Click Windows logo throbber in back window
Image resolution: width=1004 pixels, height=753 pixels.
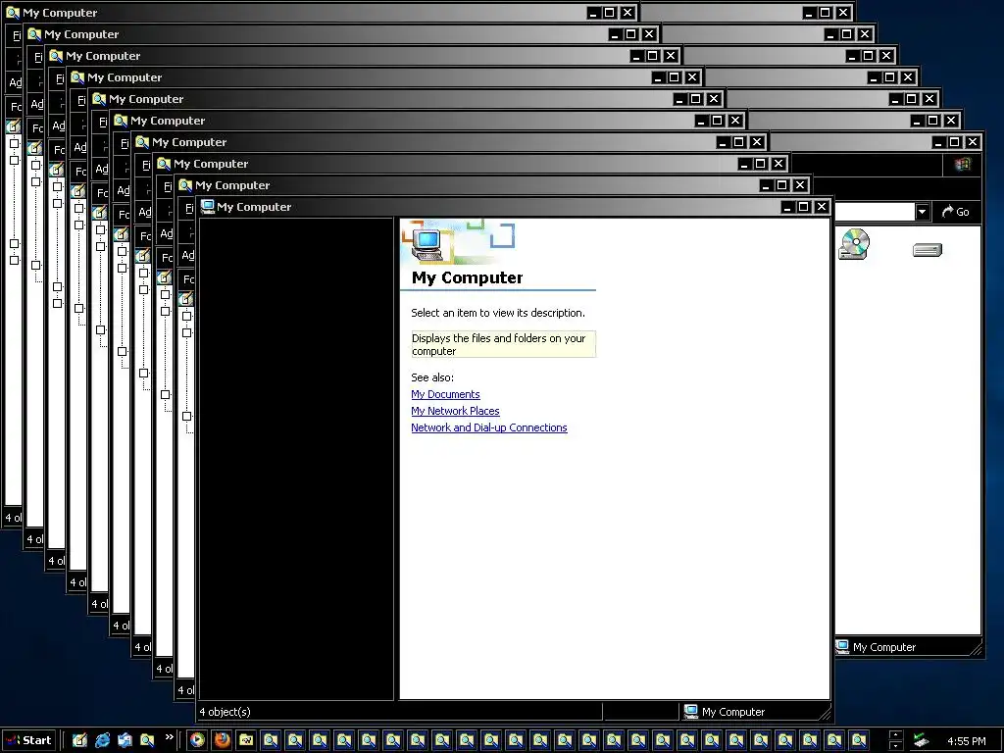click(x=963, y=165)
